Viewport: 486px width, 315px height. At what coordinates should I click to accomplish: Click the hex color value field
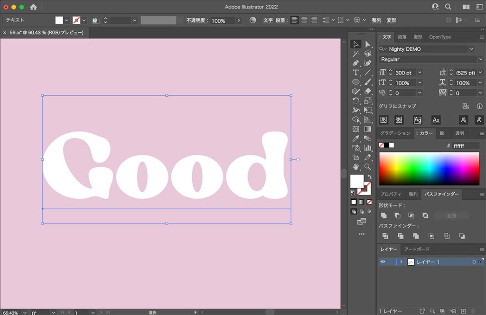(465, 146)
